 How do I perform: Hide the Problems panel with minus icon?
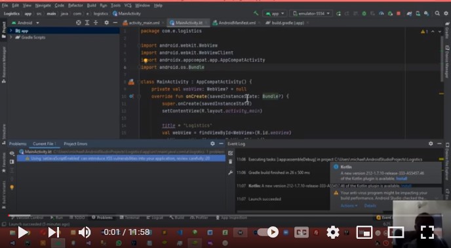point(221,144)
